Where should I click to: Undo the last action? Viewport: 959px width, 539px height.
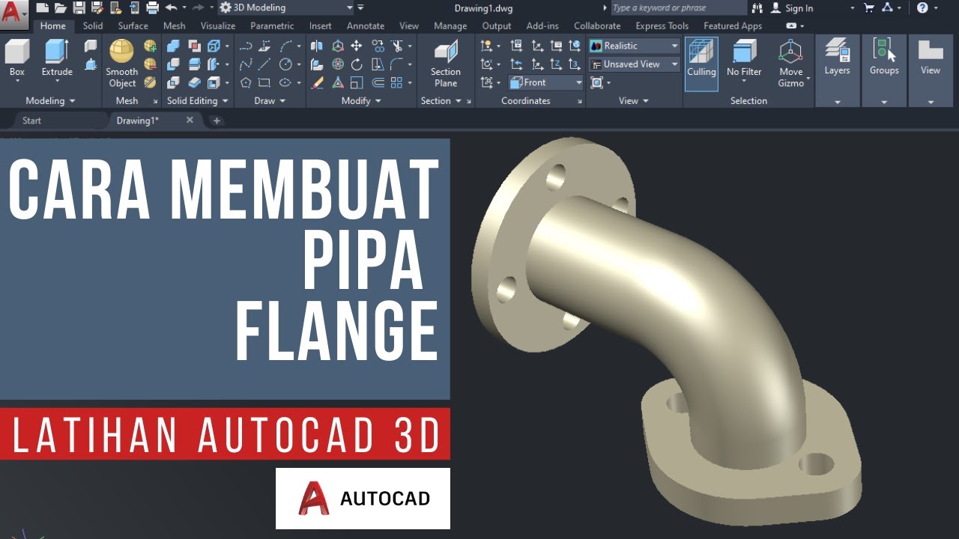171,7
